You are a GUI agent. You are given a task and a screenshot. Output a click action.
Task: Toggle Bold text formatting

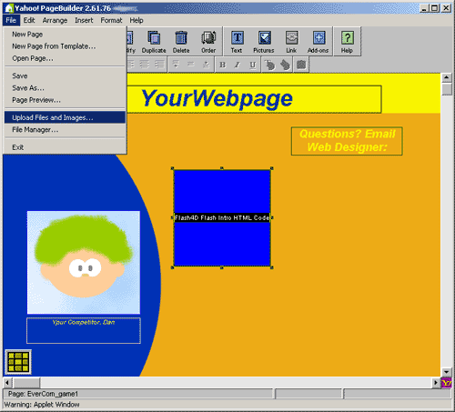pyautogui.click(x=222, y=65)
